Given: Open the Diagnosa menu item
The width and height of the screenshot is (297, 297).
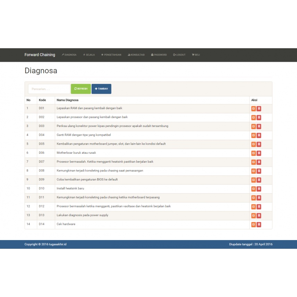Looking at the screenshot, I should coord(69,55).
